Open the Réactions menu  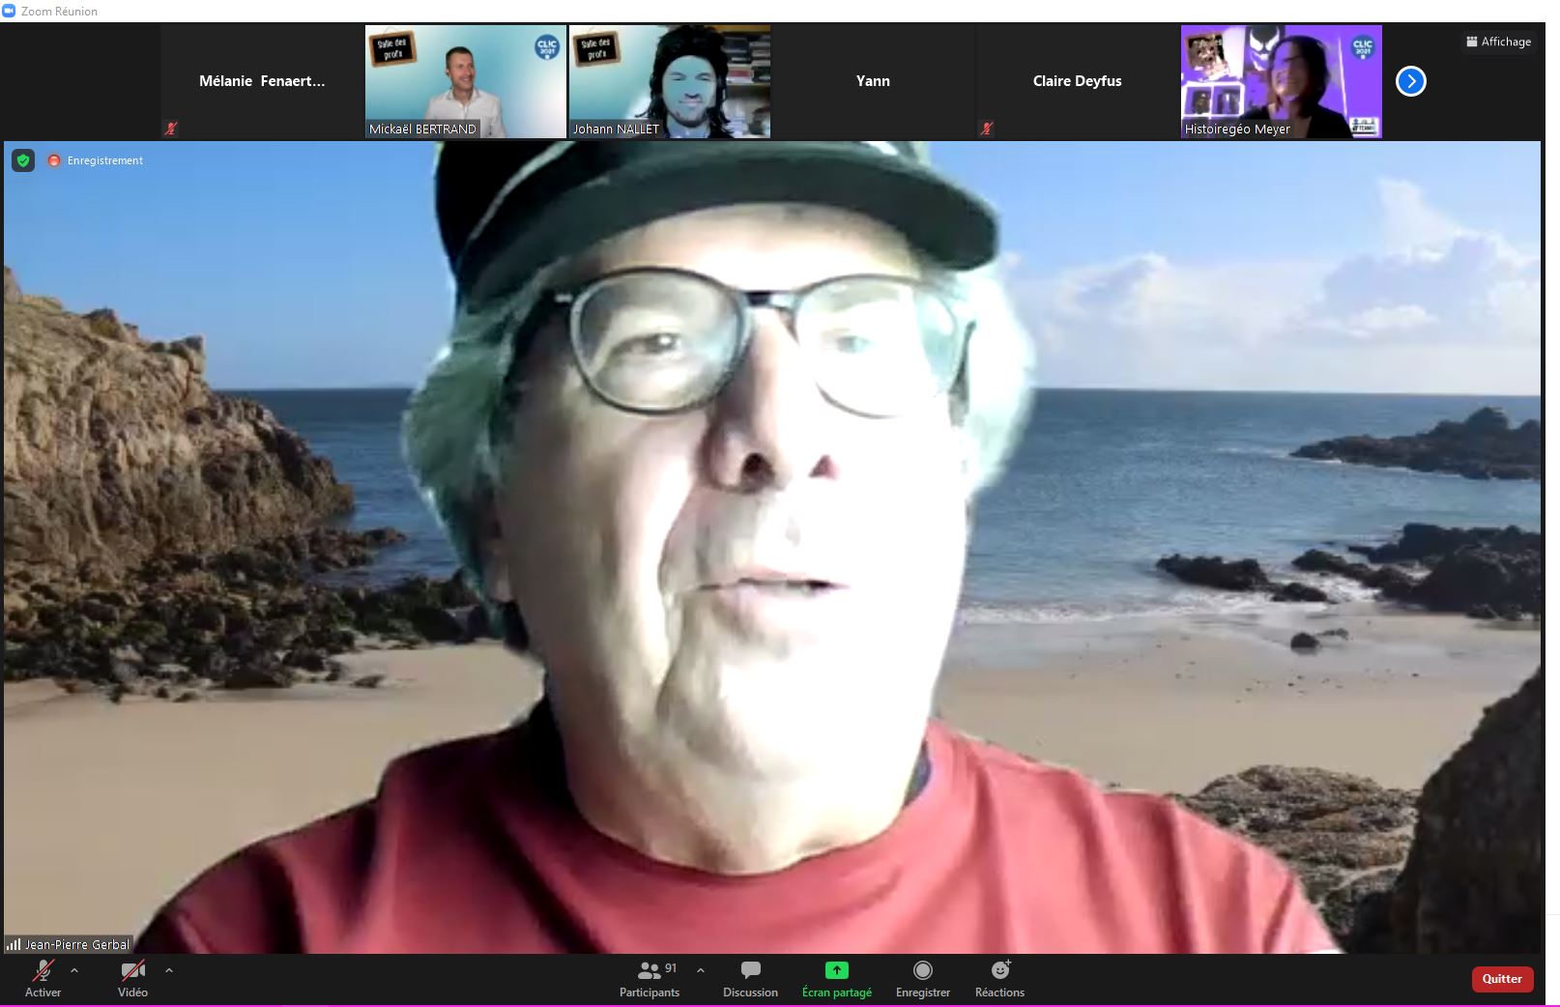tap(999, 978)
